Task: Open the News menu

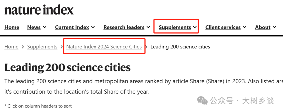Action: (34, 27)
